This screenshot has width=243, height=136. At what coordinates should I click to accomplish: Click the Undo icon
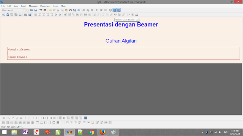tap(50, 10)
